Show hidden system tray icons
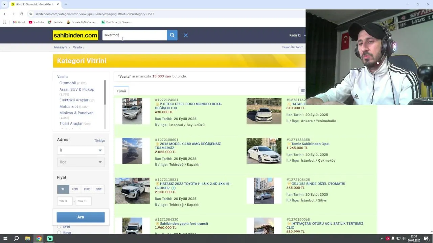The image size is (433, 243). coord(382,239)
